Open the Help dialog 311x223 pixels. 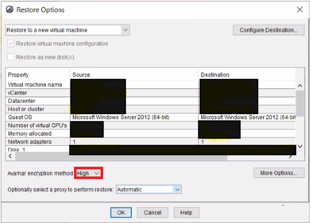[186, 213]
